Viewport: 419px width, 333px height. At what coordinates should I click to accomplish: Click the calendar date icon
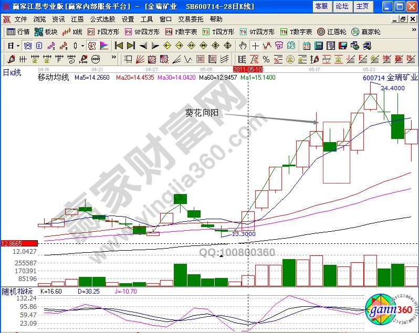point(306,46)
